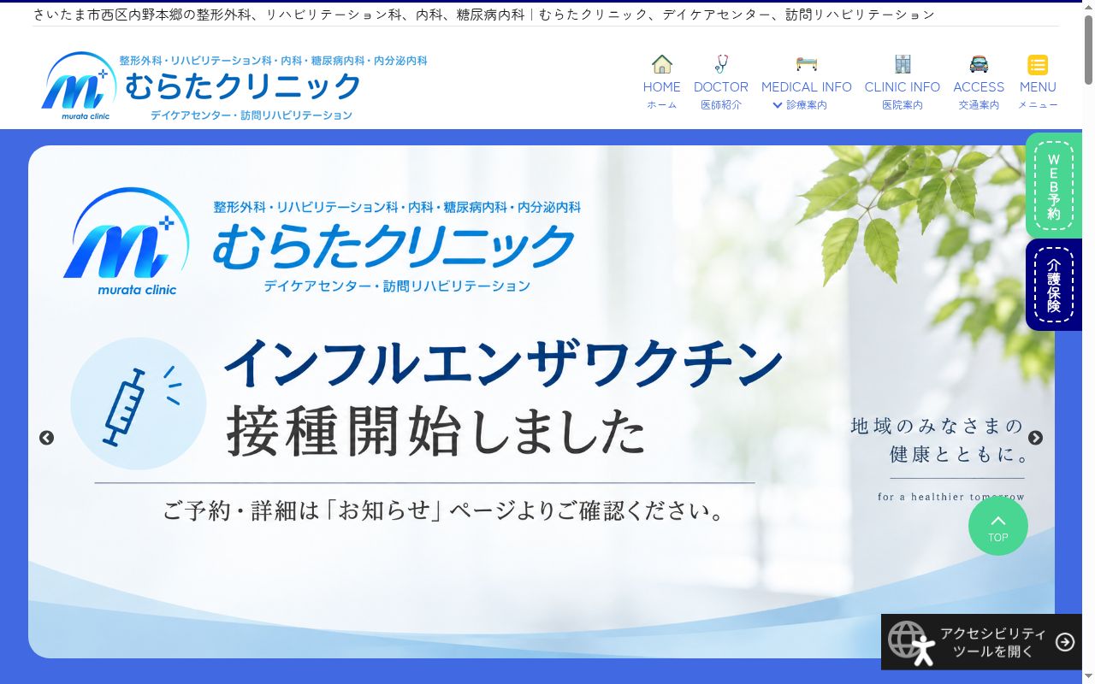This screenshot has height=684, width=1095.
Task: Jump back with green TOP button
Action: [x=998, y=526]
